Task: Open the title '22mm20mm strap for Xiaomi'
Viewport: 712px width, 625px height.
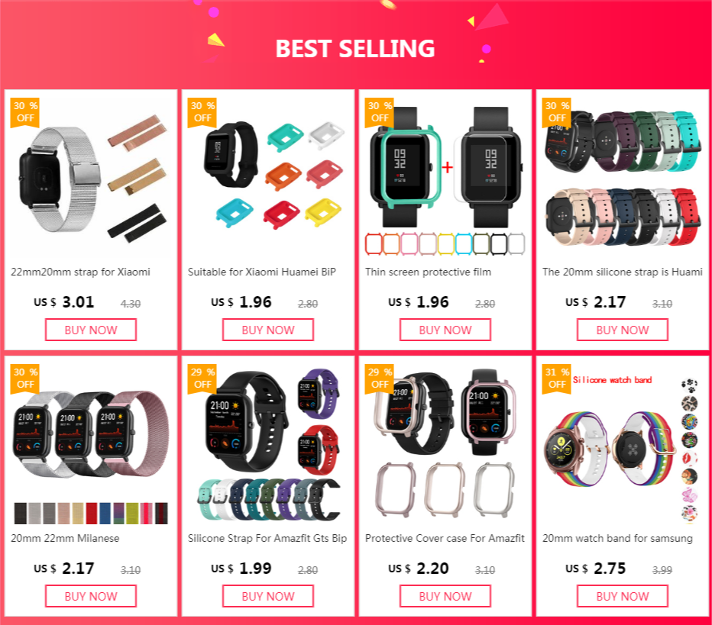Action: tap(80, 272)
